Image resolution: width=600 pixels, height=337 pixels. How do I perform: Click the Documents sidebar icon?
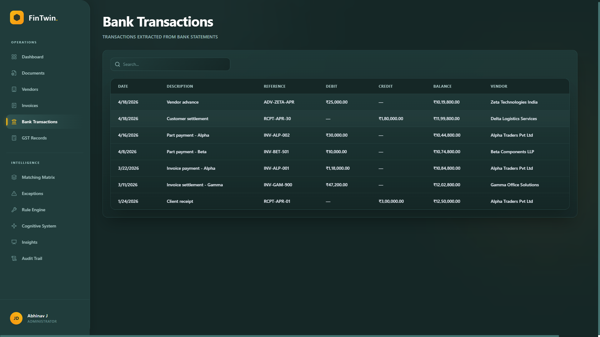(14, 73)
